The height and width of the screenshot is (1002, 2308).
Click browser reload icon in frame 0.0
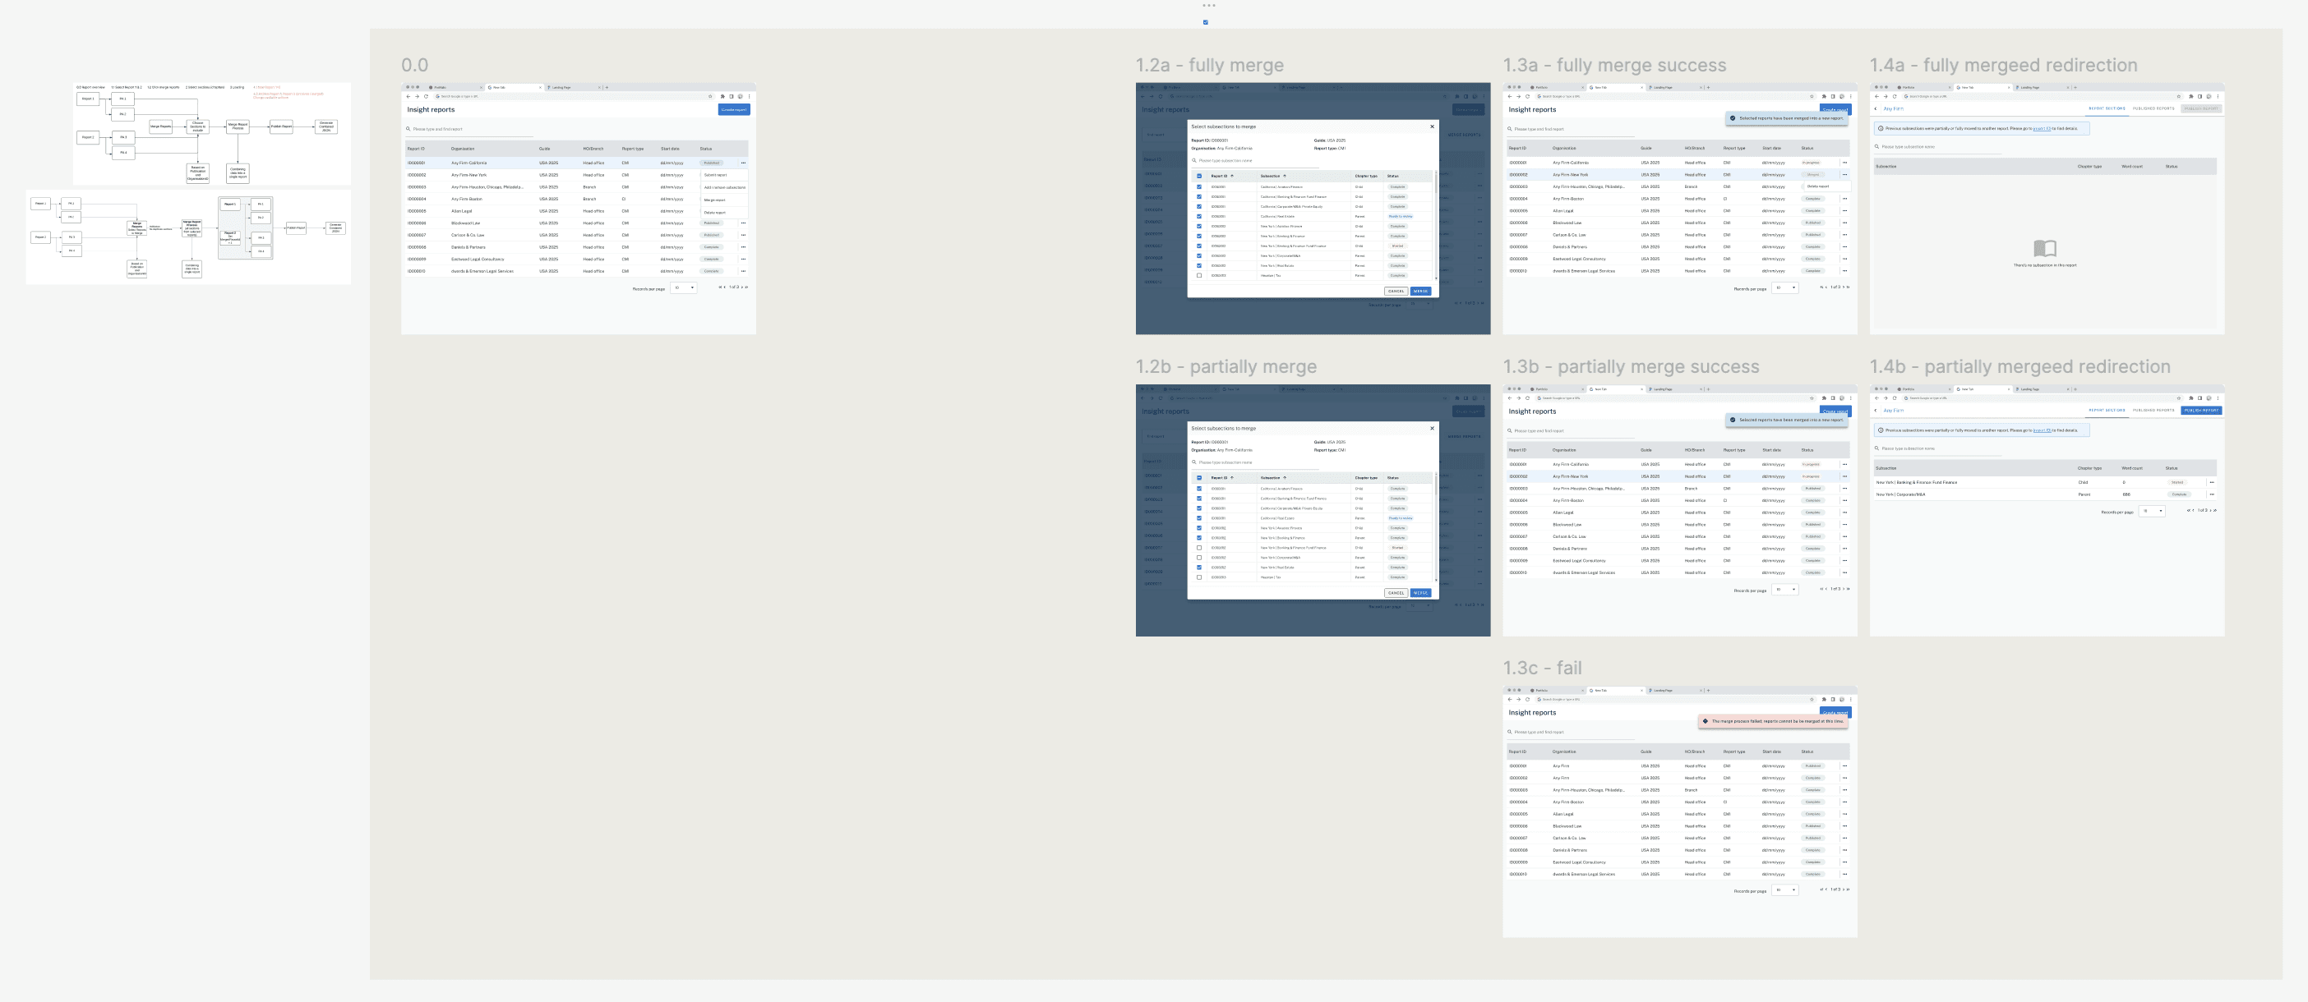tap(425, 96)
